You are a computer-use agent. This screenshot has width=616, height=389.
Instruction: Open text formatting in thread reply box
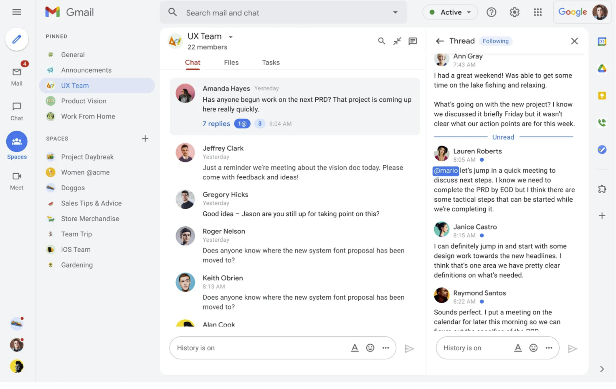[518, 348]
